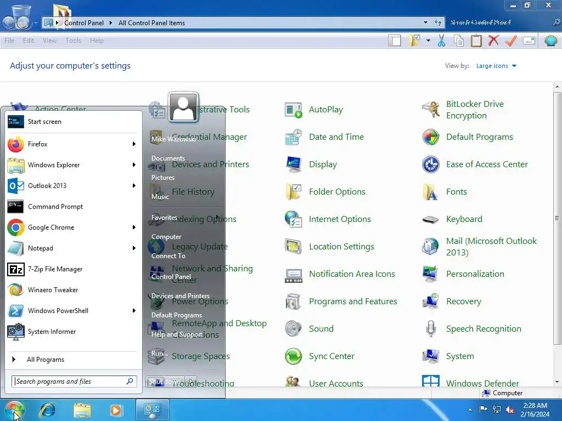Open Documents in Start menu right pane
Viewport: 562px width, 421px height.
(168, 158)
